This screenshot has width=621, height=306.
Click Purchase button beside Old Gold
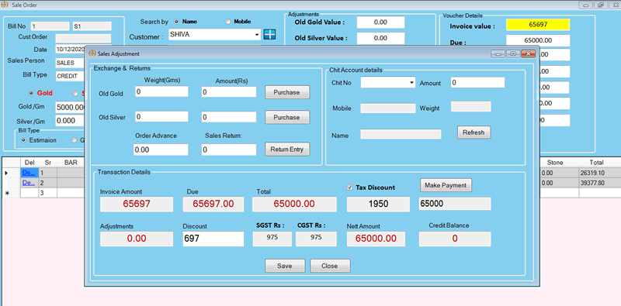coord(287,92)
